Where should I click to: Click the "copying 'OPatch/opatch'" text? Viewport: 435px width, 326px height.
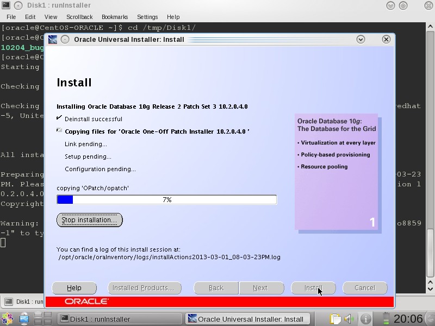click(92, 188)
